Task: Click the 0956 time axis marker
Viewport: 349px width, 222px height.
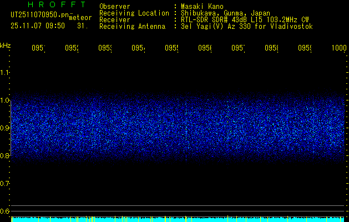Action: 205,48
